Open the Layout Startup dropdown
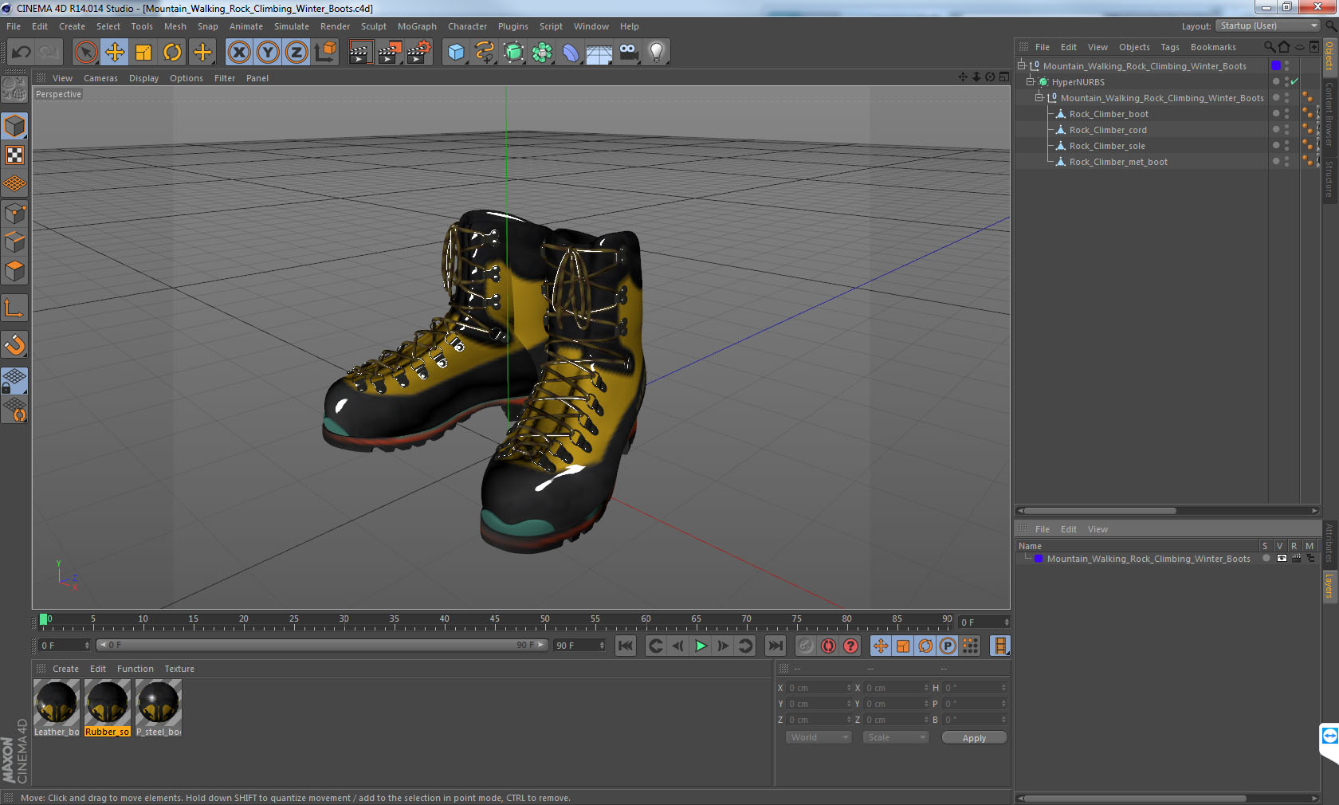The image size is (1339, 805). 1268,26
